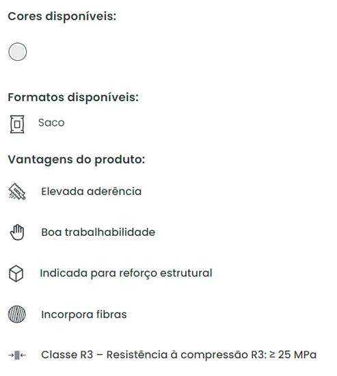337x376 pixels.
Task: Select the Saco format label
Action: click(51, 123)
